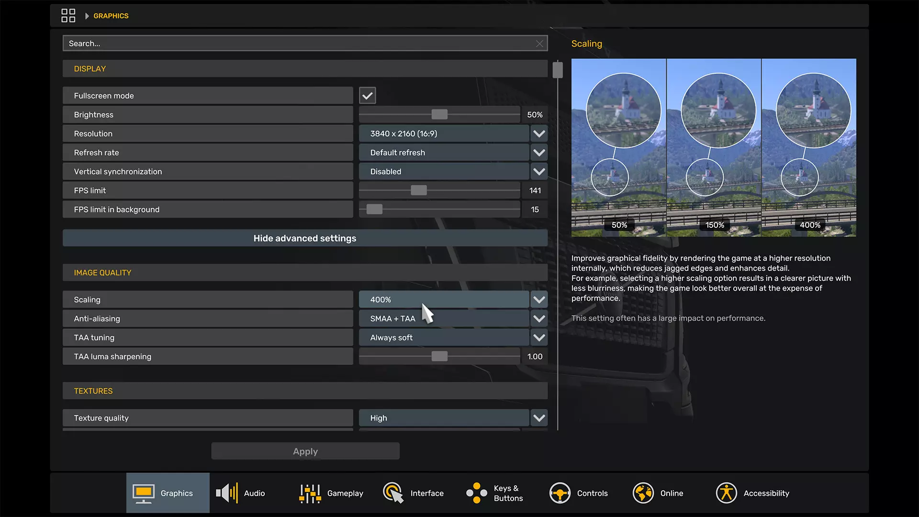Toggle the Fullscreen mode checkbox
Screen dimensions: 919x517
tap(367, 96)
